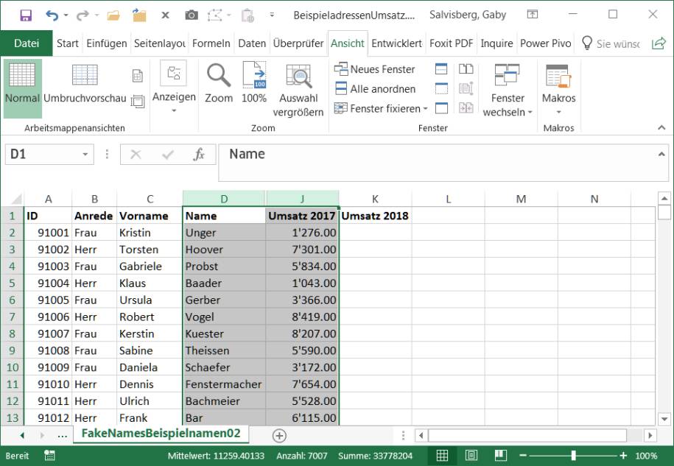Open the Anzeigen dropdown

pos(174,87)
